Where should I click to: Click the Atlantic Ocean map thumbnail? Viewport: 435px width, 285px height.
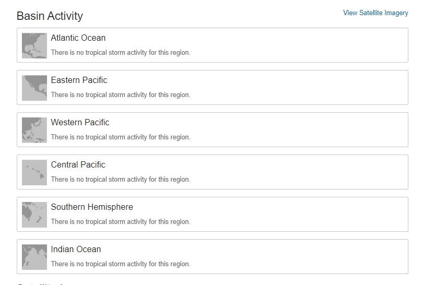point(34,45)
